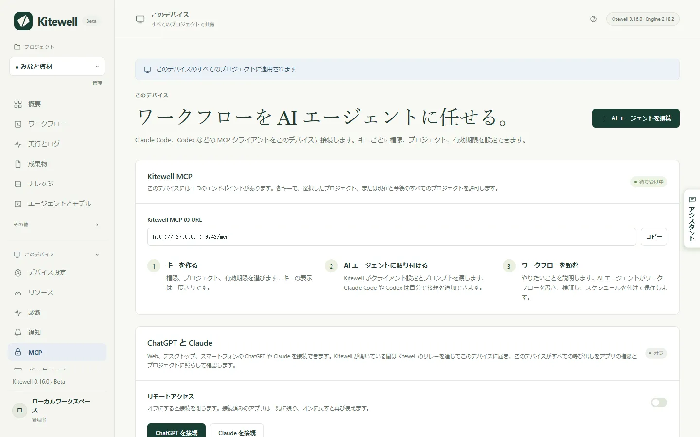This screenshot has height=437, width=700.
Task: Collapse the このデバイス sidebar section
Action: 57,255
